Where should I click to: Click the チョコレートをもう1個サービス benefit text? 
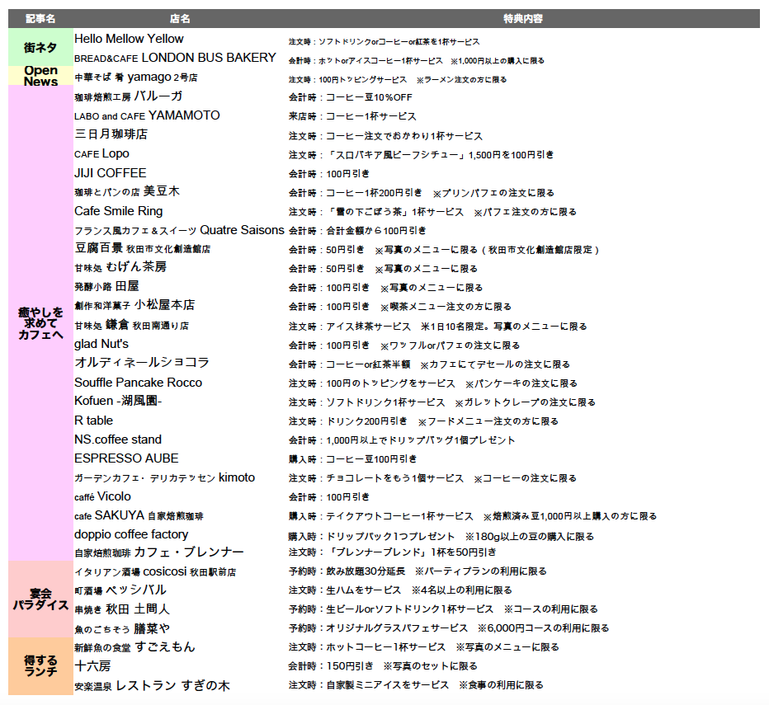tap(394, 478)
